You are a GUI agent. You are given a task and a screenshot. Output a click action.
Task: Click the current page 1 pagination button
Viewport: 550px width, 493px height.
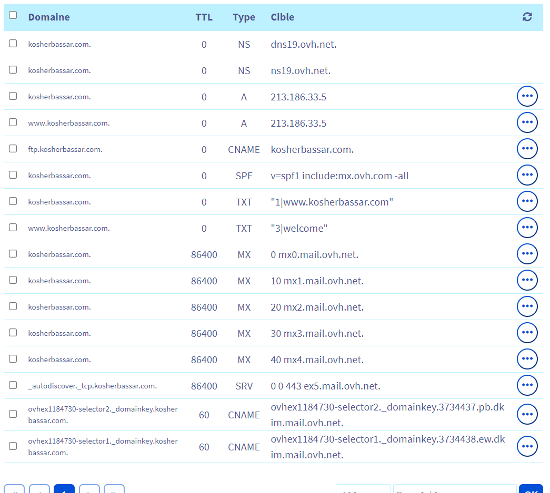pyautogui.click(x=64, y=489)
